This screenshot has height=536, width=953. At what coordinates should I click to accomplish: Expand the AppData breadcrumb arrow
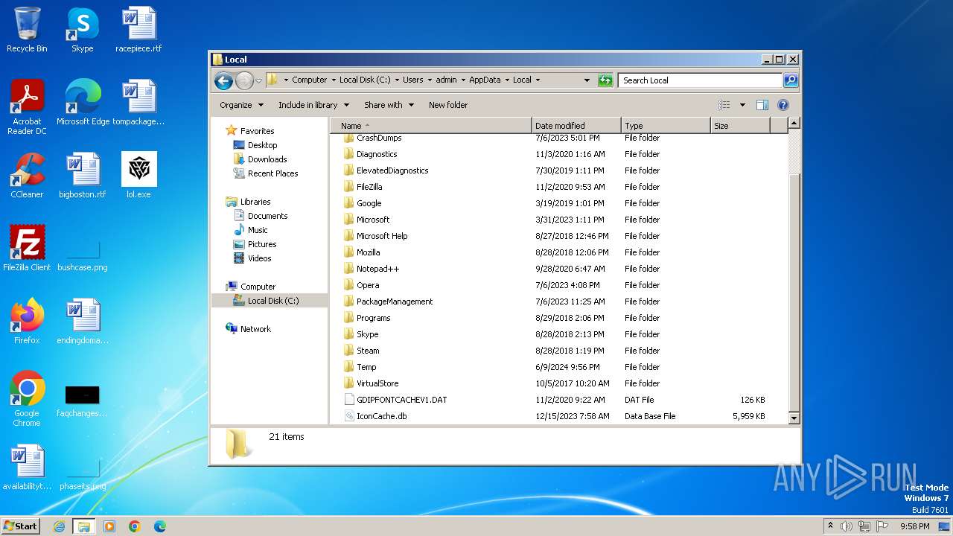click(x=506, y=80)
